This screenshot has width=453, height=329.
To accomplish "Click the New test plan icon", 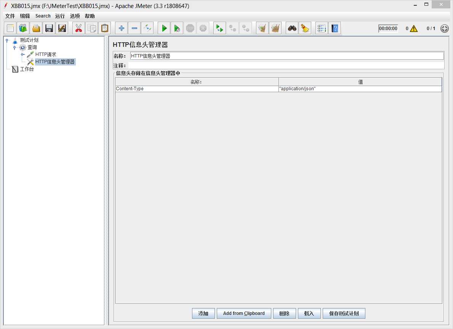I will coord(10,28).
